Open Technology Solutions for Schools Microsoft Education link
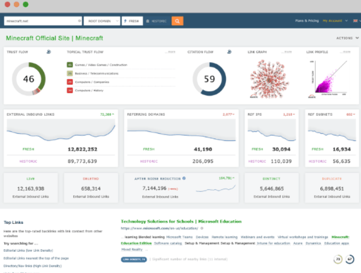The width and height of the screenshot is (361, 273). [x=181, y=222]
